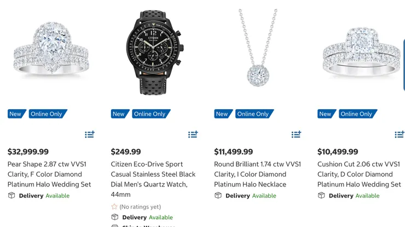The image size is (405, 227).
Task: Open Cushion Cut 2.06 ctw wedding set link
Action: click(x=359, y=174)
